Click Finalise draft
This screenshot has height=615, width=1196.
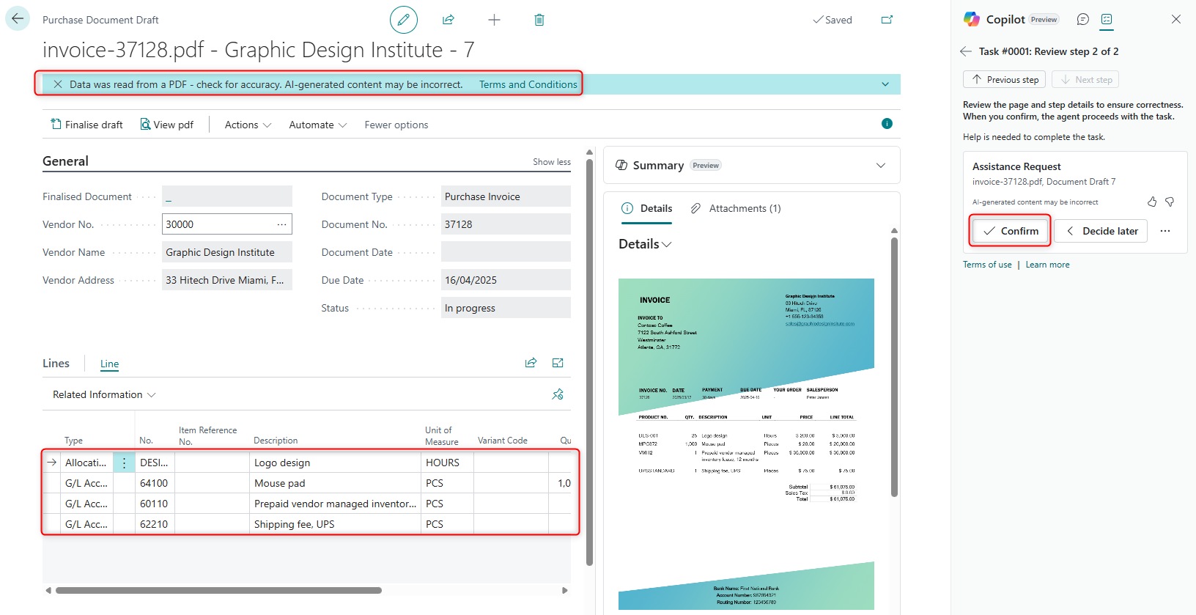(86, 125)
